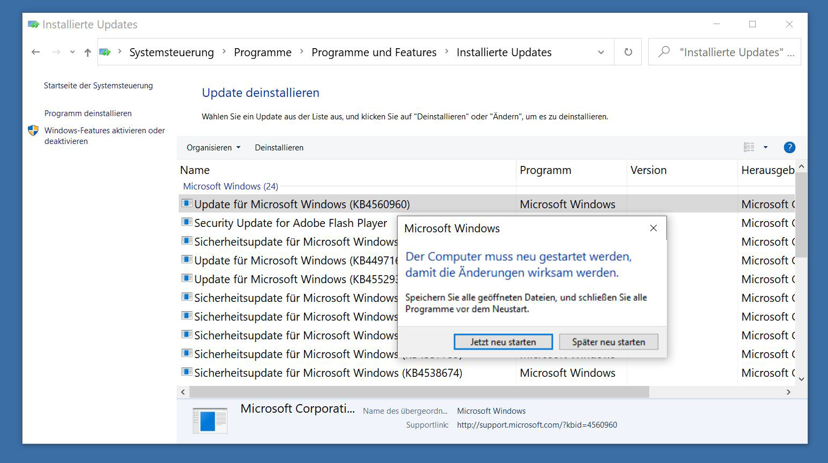Sort by the Programm column header
The image size is (828, 463).
(572, 170)
